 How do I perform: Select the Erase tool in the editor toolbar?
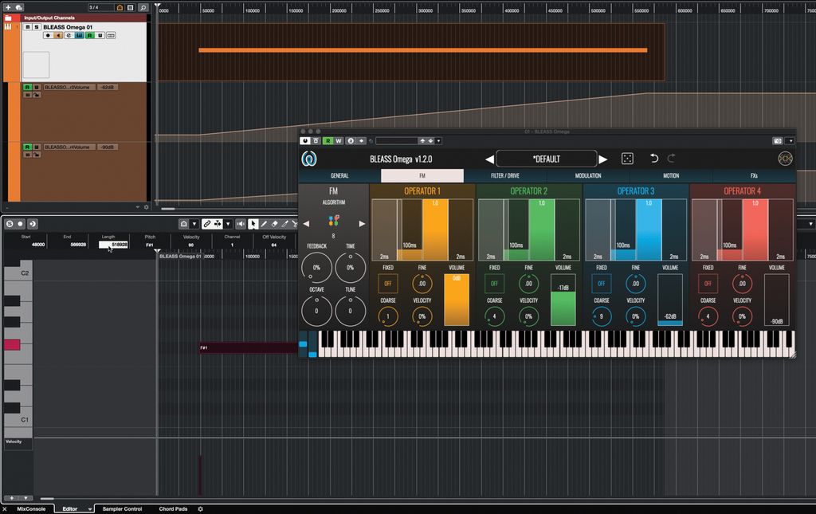pyautogui.click(x=276, y=225)
